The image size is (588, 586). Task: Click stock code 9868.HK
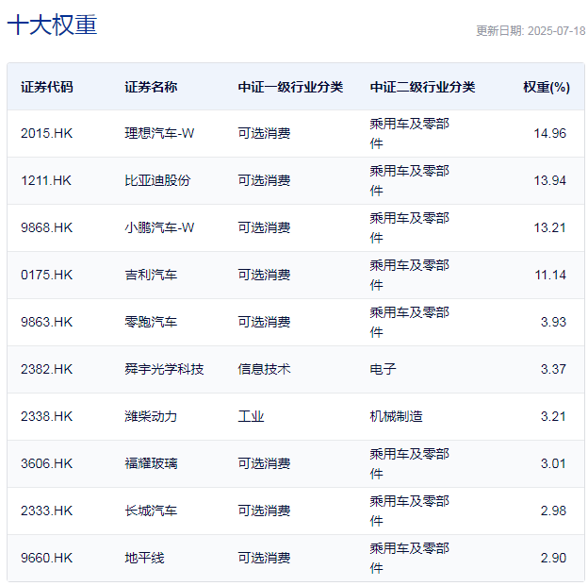[46, 227]
